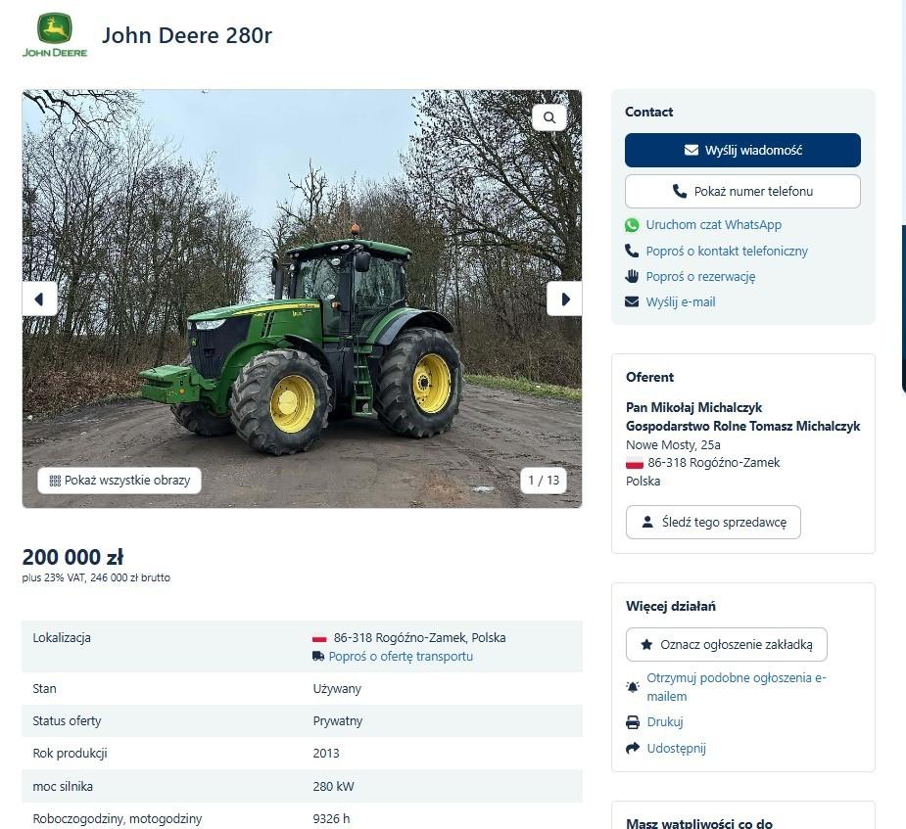Click Pokaż numer telefonu

(x=742, y=192)
